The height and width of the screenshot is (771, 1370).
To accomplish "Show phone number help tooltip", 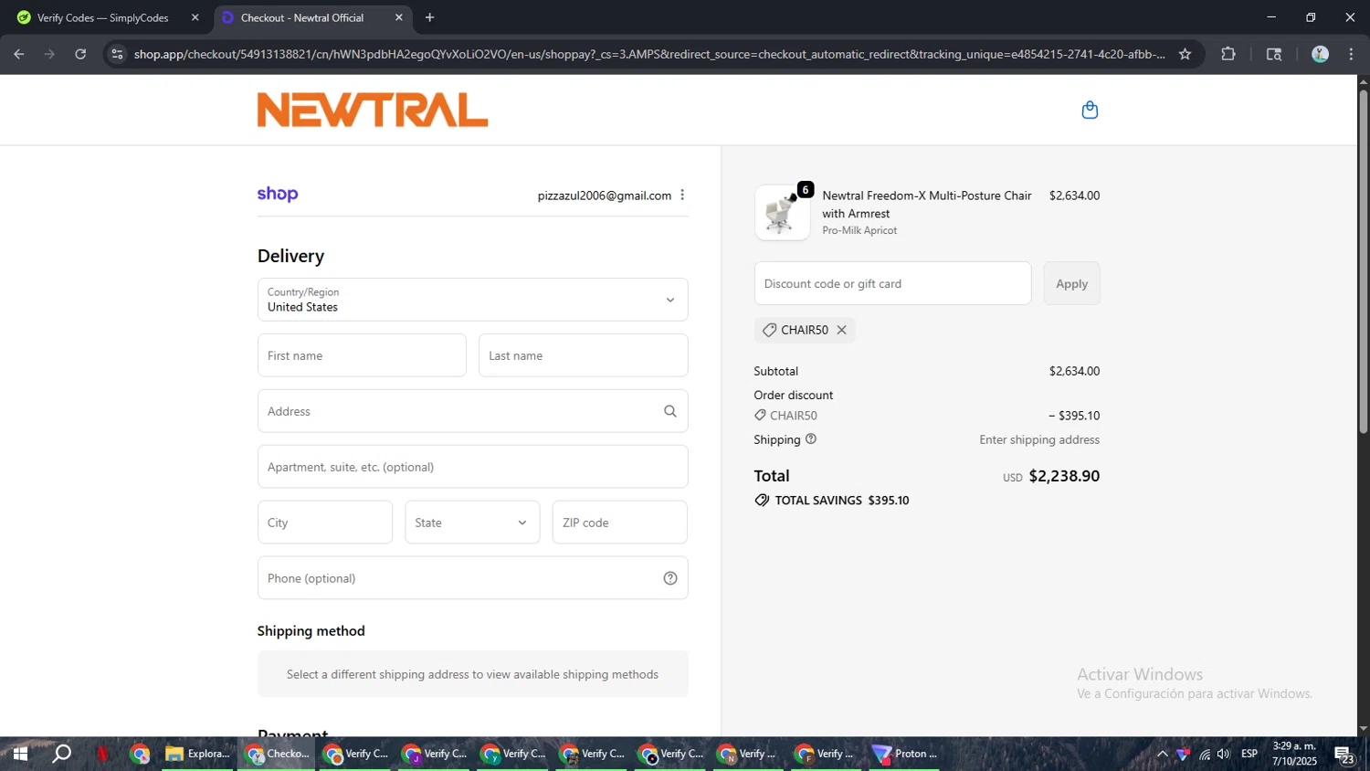I will tap(670, 578).
